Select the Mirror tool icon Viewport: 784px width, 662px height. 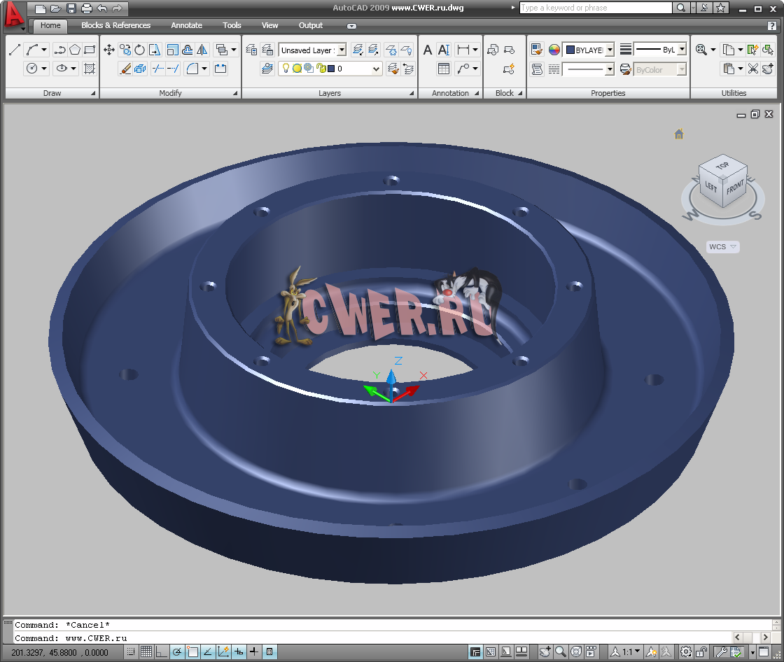click(202, 50)
